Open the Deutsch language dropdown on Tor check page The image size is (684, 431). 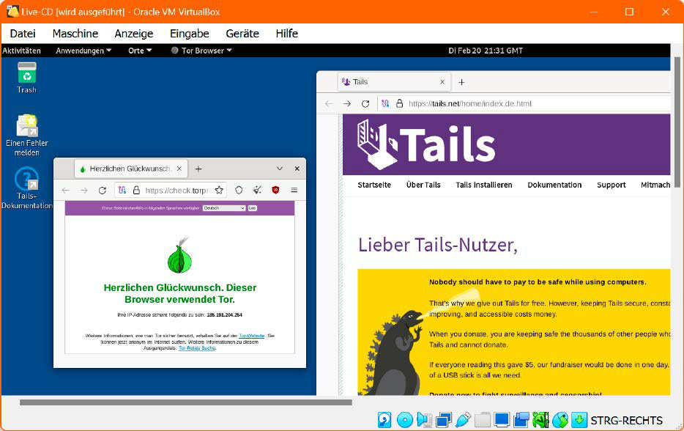[x=224, y=208]
